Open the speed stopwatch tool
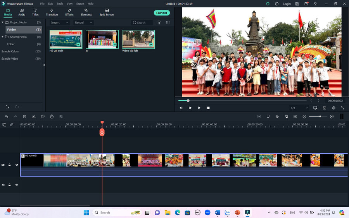This screenshot has height=218, width=349. 52,117
